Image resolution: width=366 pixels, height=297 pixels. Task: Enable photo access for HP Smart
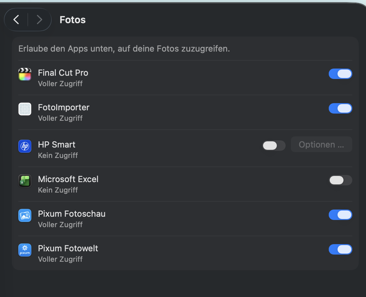[274, 146]
